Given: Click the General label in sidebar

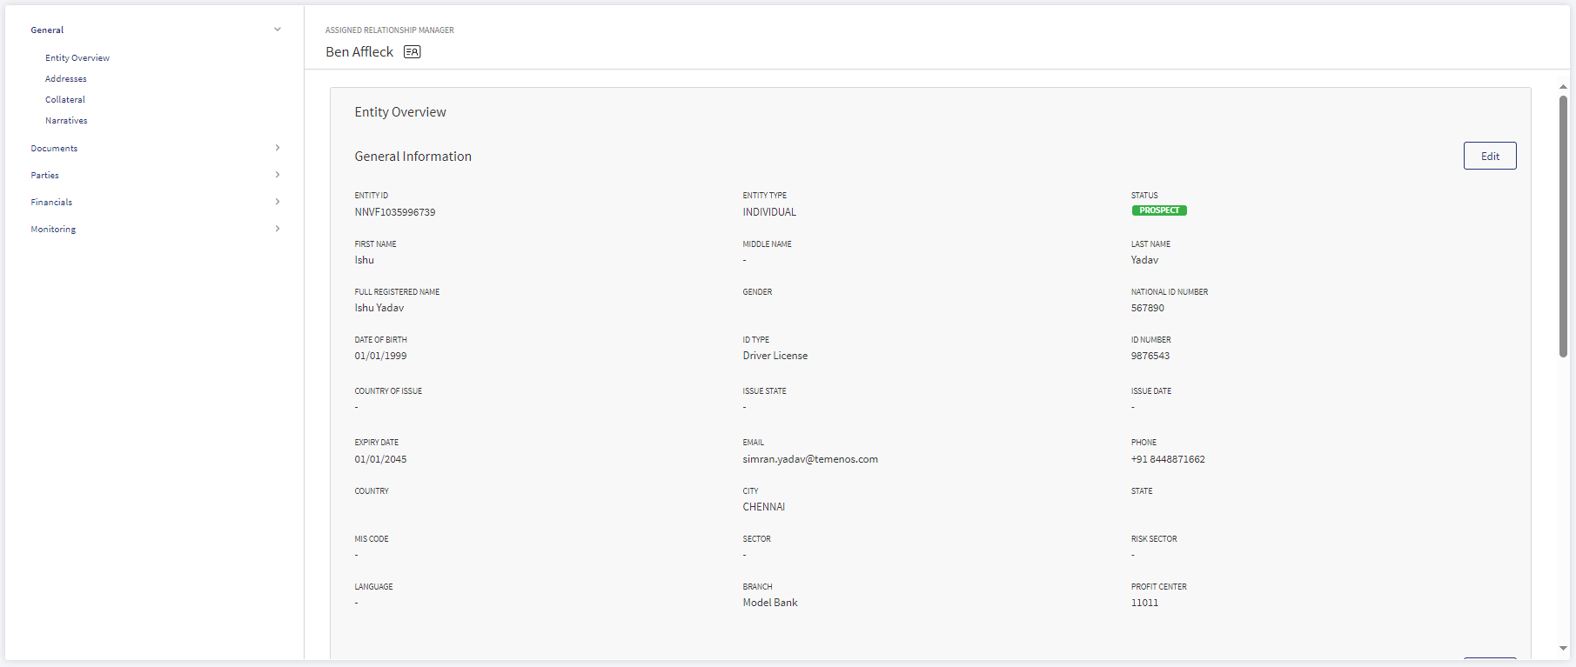Looking at the screenshot, I should tap(47, 30).
